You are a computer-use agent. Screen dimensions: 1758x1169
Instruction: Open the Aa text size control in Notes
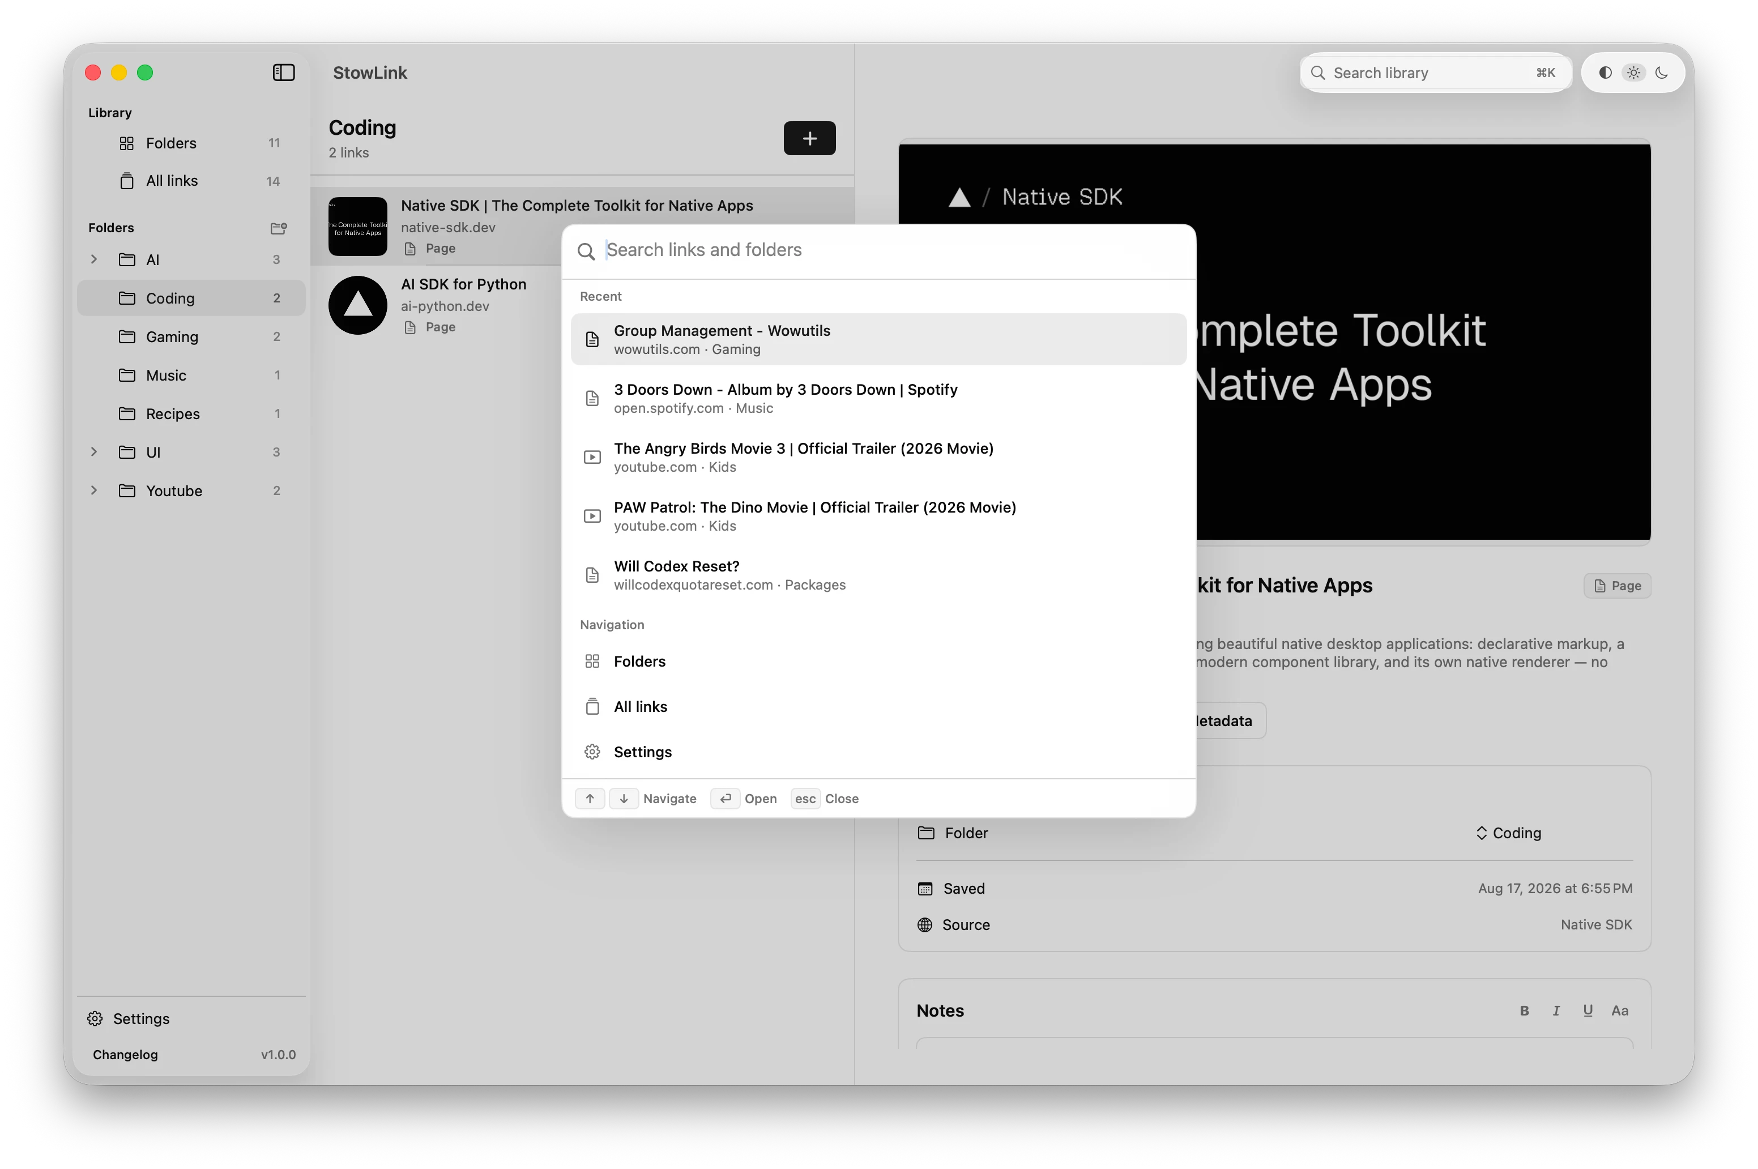[x=1619, y=1011]
